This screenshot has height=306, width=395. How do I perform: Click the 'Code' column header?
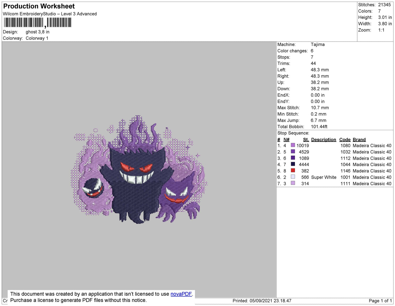(345, 140)
